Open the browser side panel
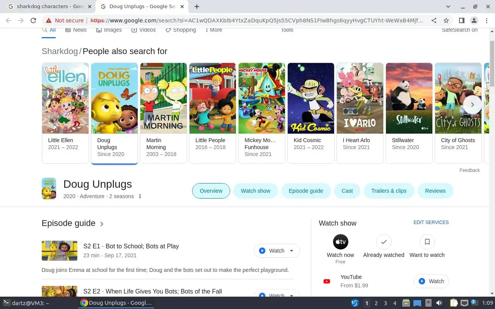Image resolution: width=495 pixels, height=309 pixels. (x=462, y=20)
